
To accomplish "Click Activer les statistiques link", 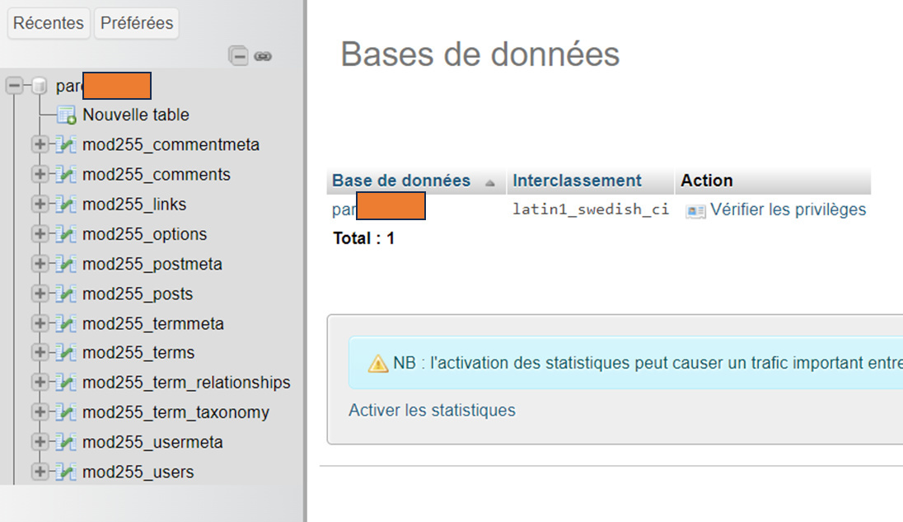I will pos(432,410).
